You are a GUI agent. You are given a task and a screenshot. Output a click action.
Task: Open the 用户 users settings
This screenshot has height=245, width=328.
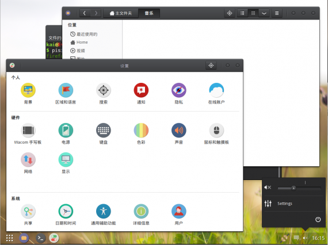pos(178,215)
